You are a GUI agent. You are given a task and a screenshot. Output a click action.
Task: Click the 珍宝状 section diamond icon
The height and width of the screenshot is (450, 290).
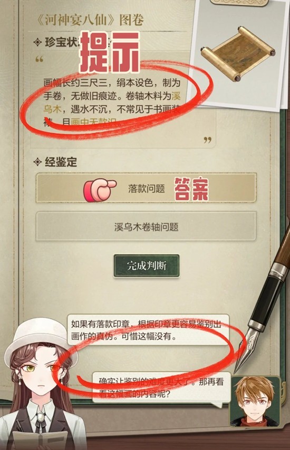pos(38,42)
